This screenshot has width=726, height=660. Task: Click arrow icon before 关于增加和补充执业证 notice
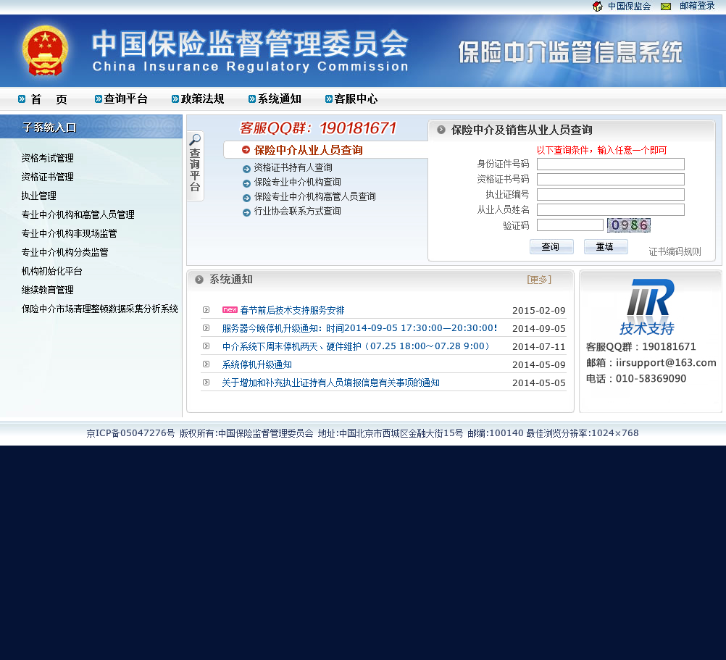pos(206,382)
